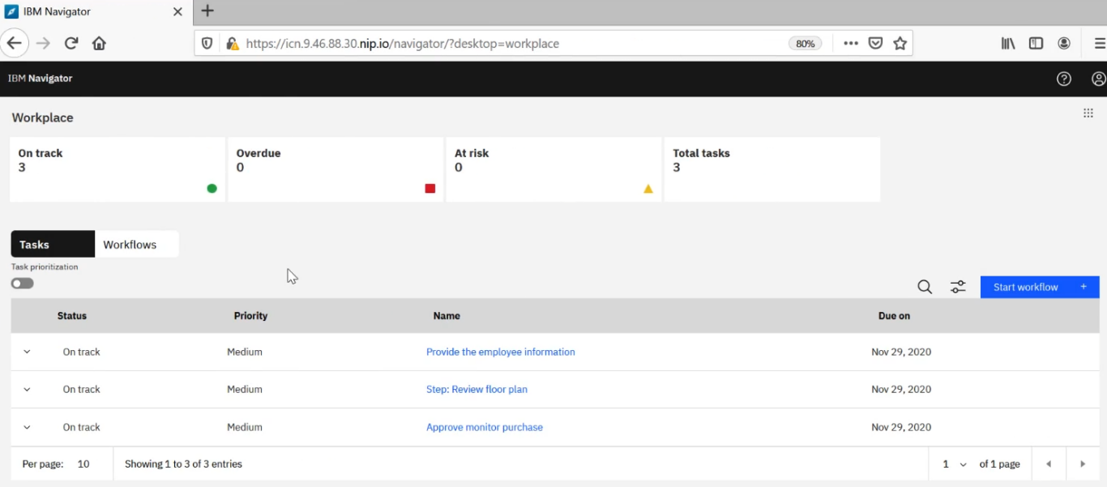Switch to the Tasks tab
This screenshot has height=487, width=1107.
coord(53,244)
